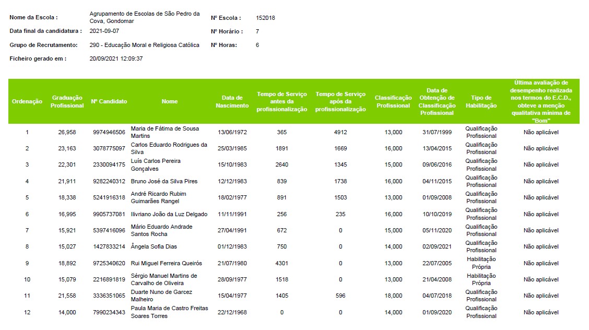Image resolution: width=589 pixels, height=330 pixels.
Task: Select the name Ângela Sofia Dias
Action: [155, 247]
